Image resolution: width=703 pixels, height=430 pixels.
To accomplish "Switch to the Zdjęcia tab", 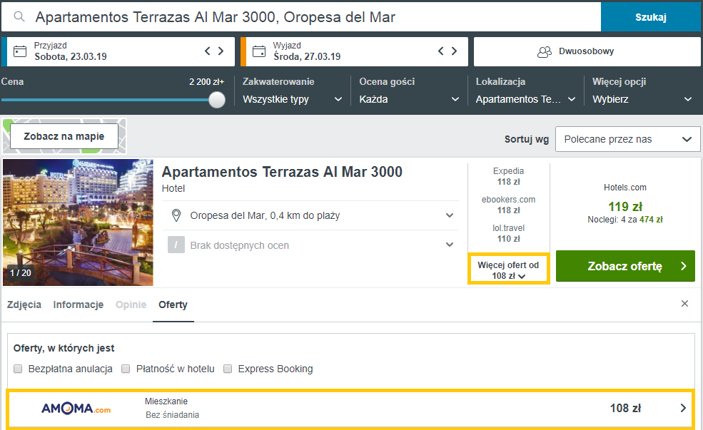I will click(x=24, y=304).
